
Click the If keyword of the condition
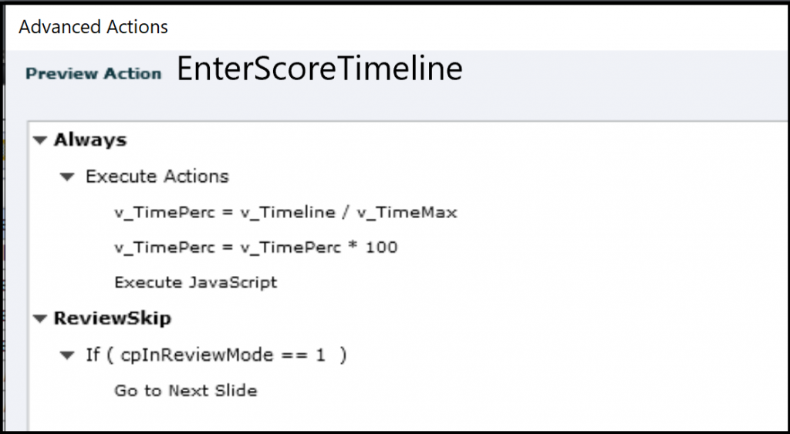(93, 355)
